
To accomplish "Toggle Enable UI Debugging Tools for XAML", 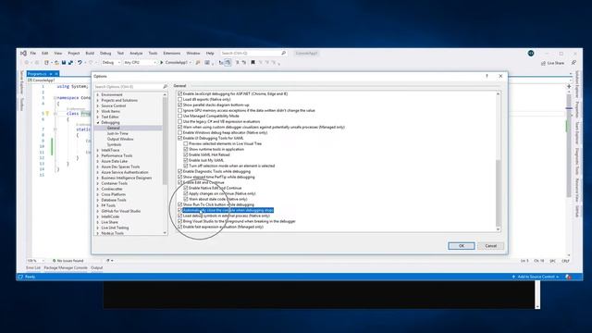I will click(179, 138).
